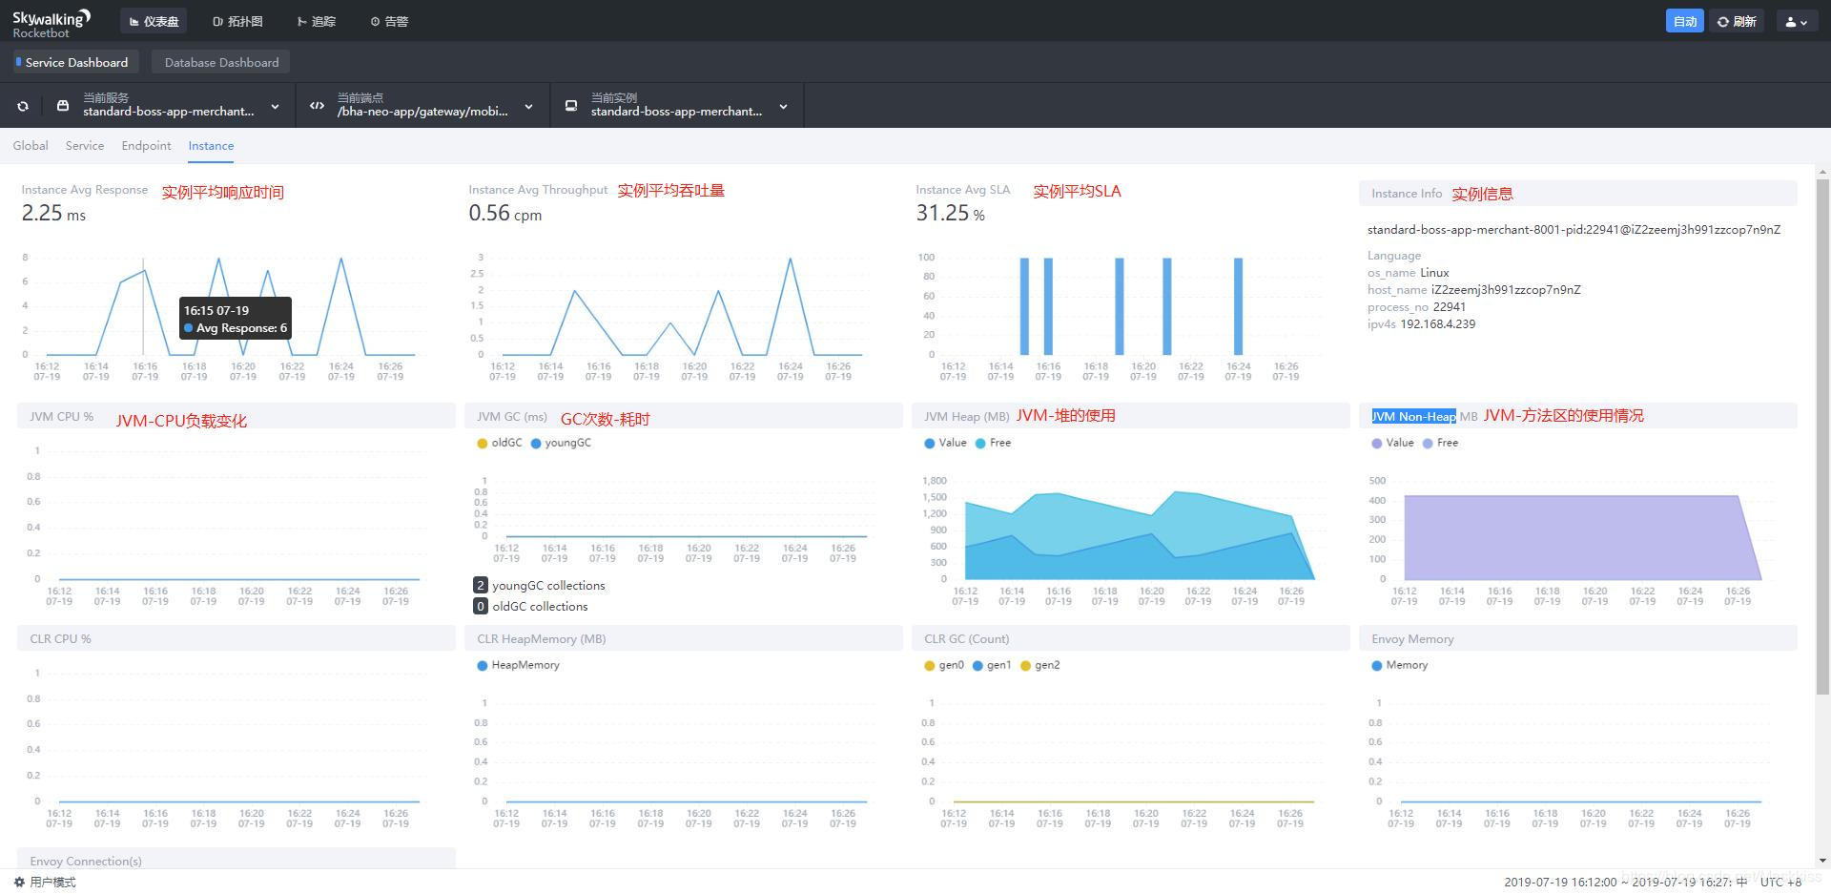Open the 告警 alarm nav item
This screenshot has height=894, width=1831.
coord(389,21)
